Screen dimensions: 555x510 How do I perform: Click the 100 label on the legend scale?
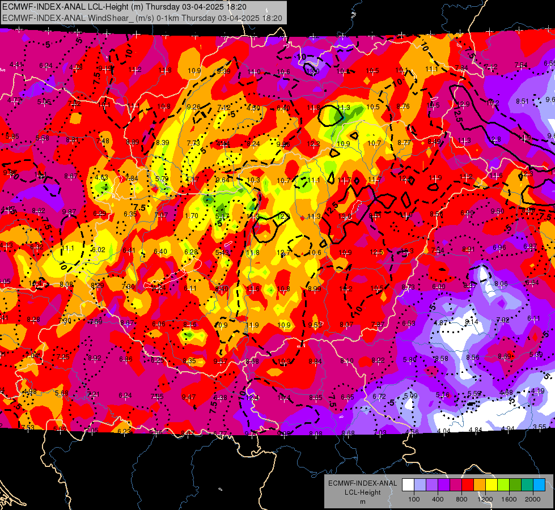coord(414,499)
